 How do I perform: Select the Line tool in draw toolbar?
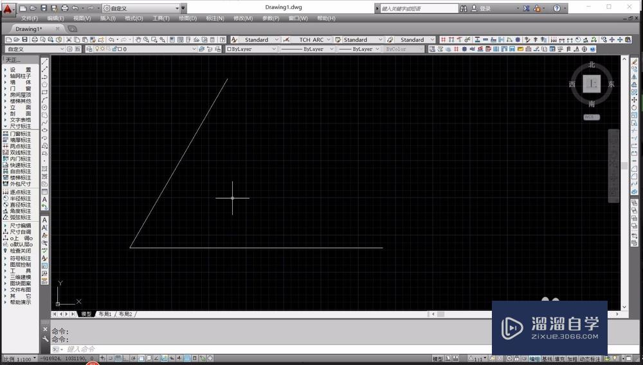coord(45,62)
